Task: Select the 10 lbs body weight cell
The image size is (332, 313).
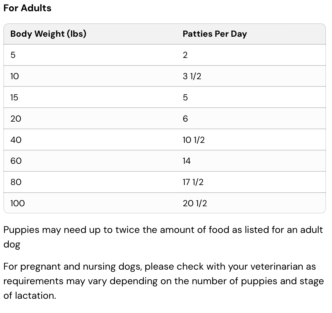Action: (15, 76)
